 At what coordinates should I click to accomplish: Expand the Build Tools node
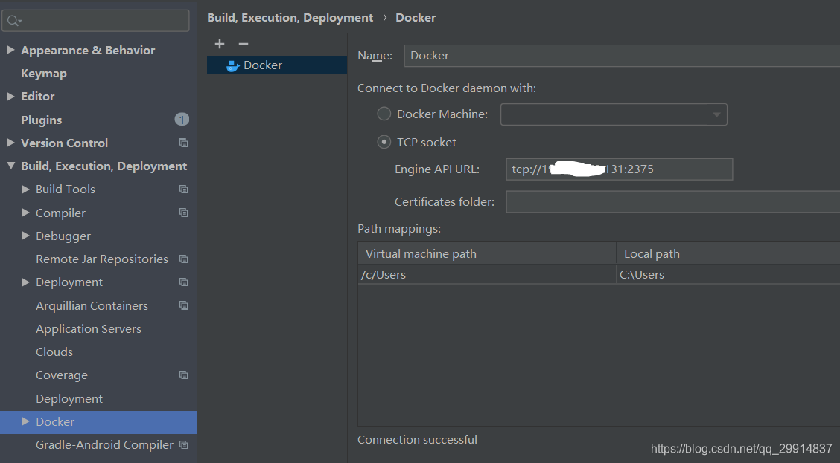(x=25, y=190)
